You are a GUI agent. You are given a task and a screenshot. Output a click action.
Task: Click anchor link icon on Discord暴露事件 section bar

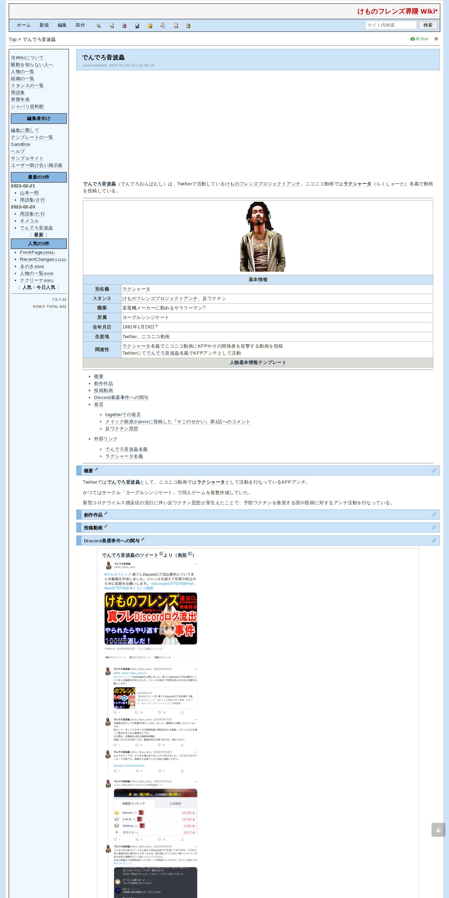click(434, 541)
